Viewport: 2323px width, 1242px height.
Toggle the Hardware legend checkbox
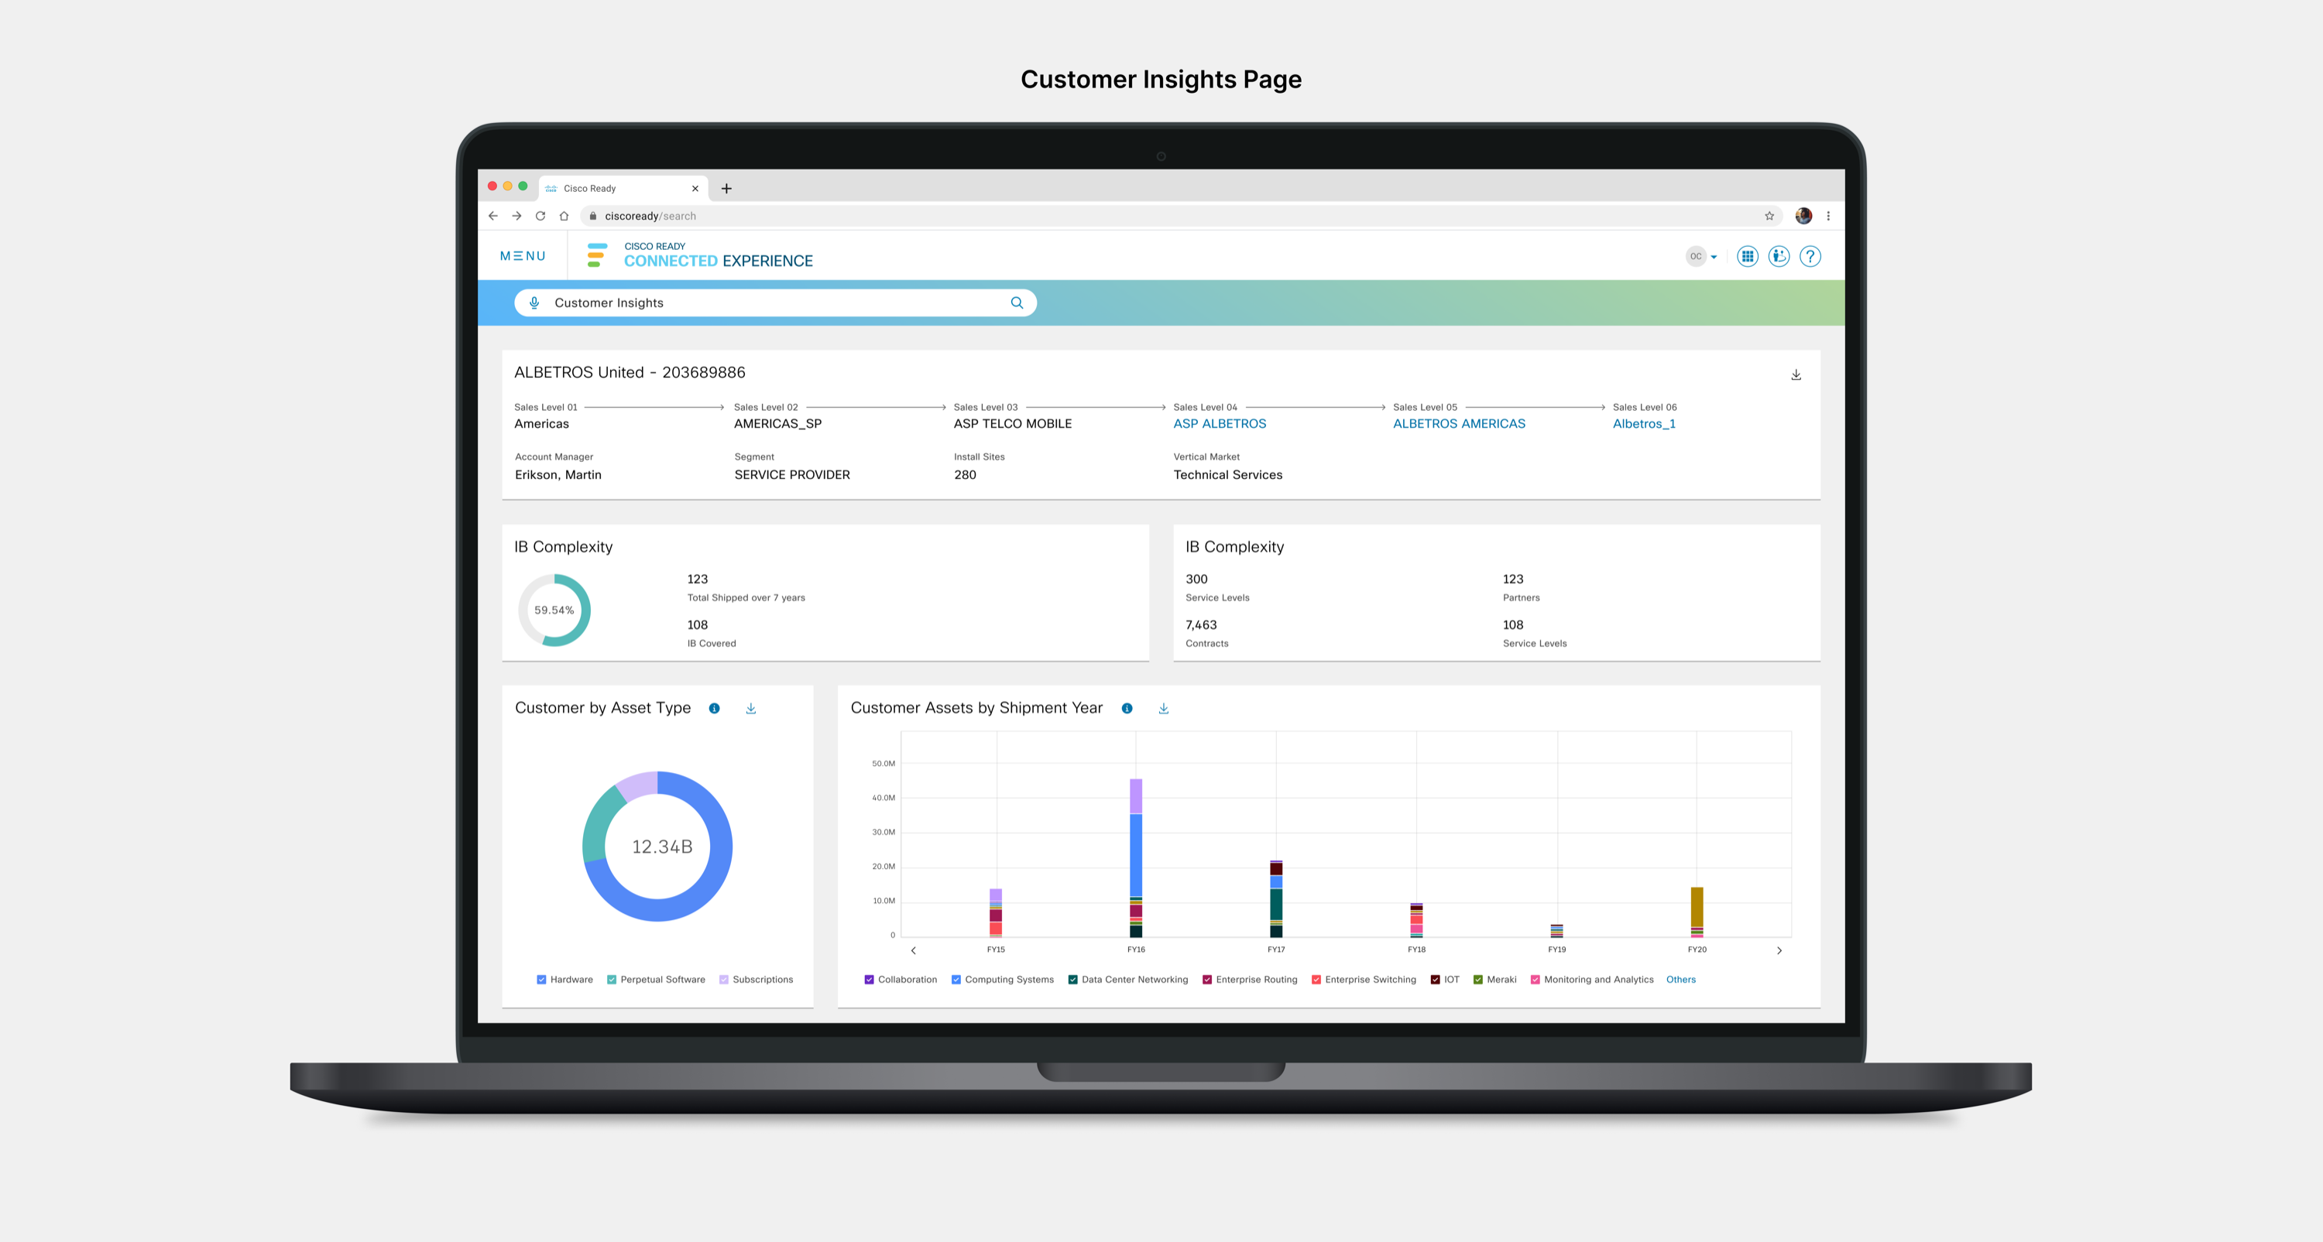[541, 980]
